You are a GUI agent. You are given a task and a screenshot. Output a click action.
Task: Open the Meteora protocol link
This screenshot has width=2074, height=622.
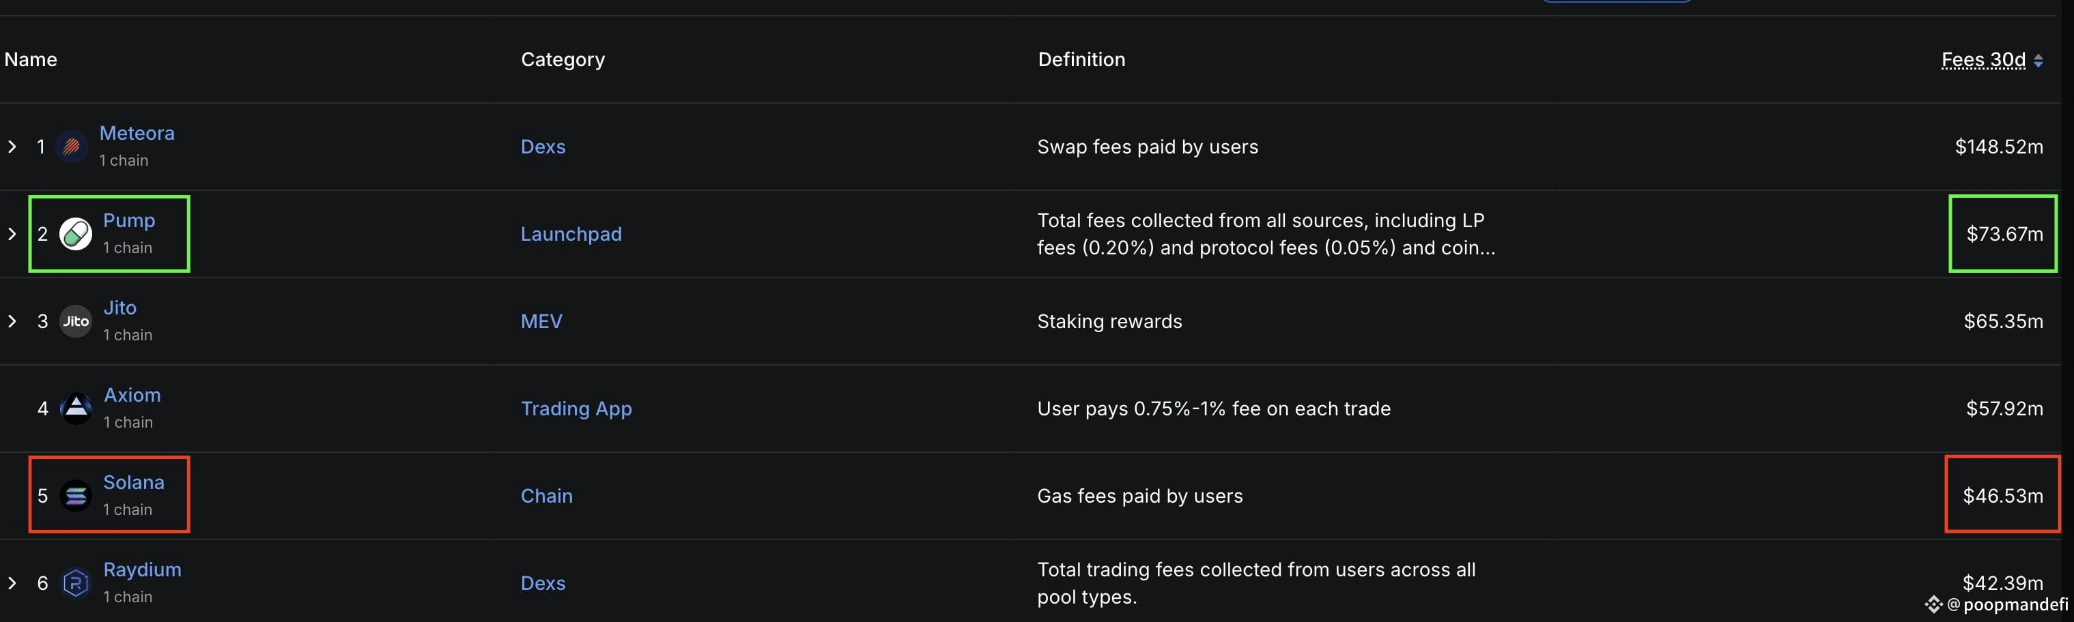[x=137, y=133]
